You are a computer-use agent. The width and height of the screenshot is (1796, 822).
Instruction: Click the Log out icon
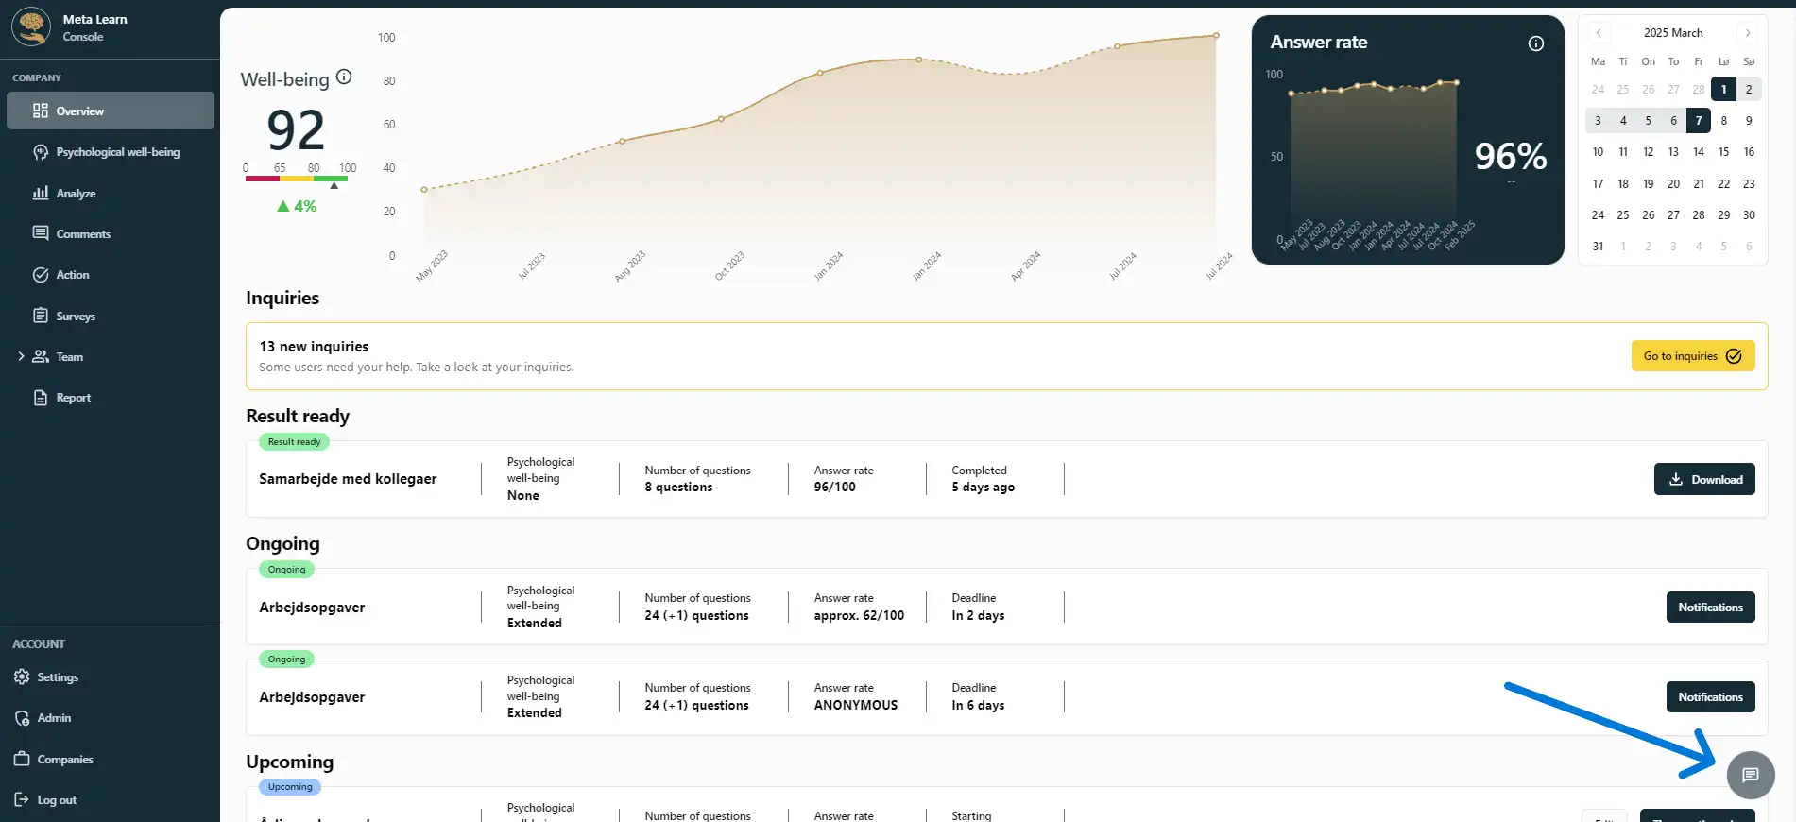22,800
